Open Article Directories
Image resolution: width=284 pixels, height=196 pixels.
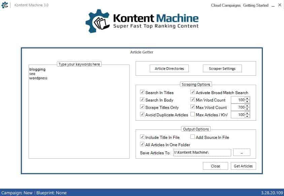pos(169,68)
